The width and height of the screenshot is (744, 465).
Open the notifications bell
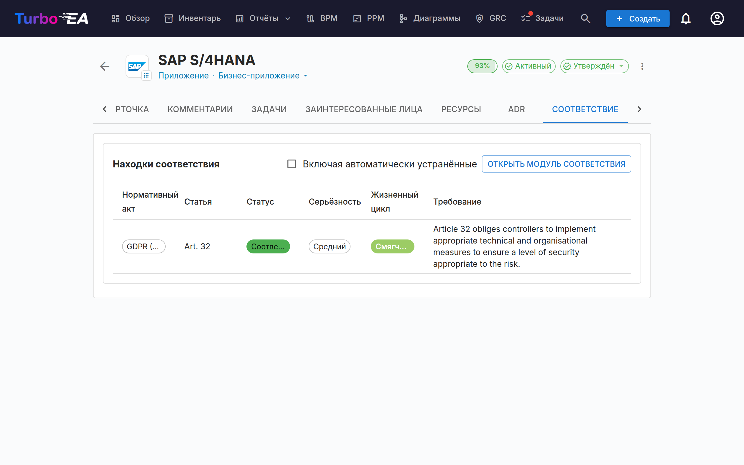[x=686, y=18]
